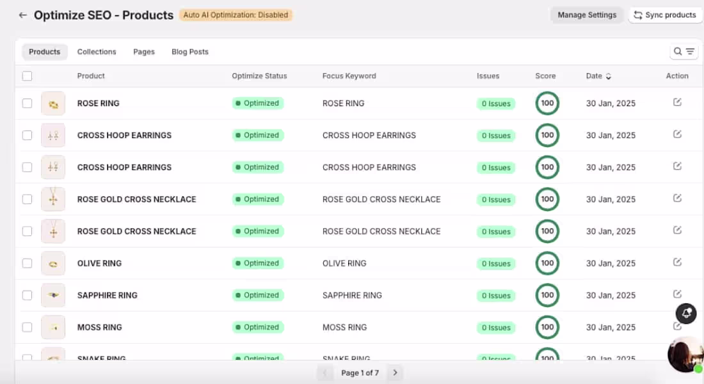
Task: Open the Pages tab
Action: click(143, 52)
